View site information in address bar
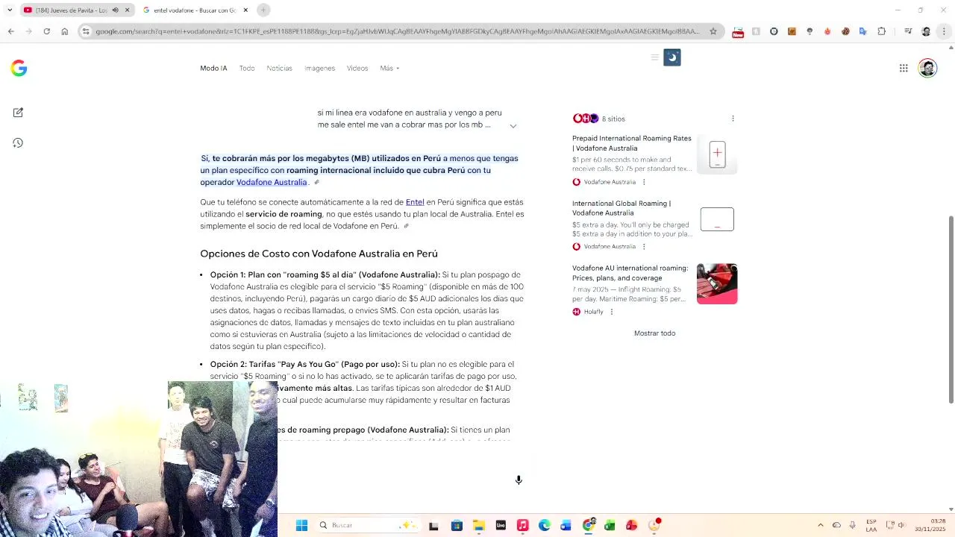Screen dimensions: 955x537 pos(86,31)
